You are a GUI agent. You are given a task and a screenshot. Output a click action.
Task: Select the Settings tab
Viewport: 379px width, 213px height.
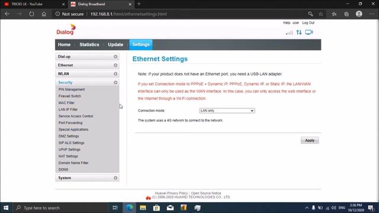(141, 45)
